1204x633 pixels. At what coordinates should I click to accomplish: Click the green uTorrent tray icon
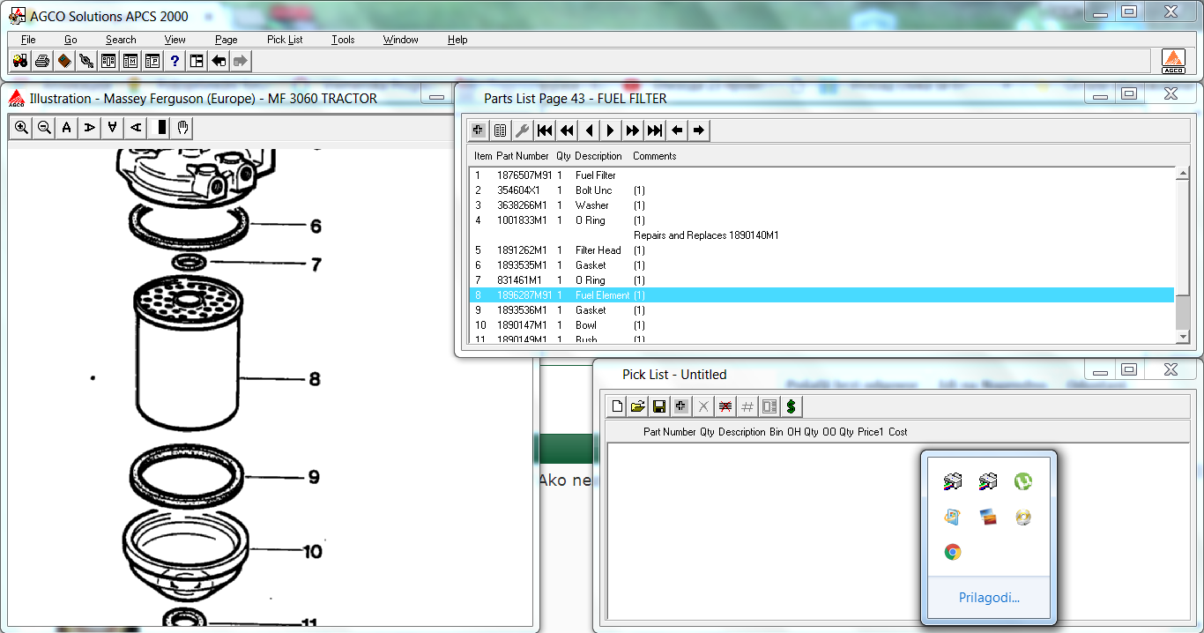pos(1022,481)
